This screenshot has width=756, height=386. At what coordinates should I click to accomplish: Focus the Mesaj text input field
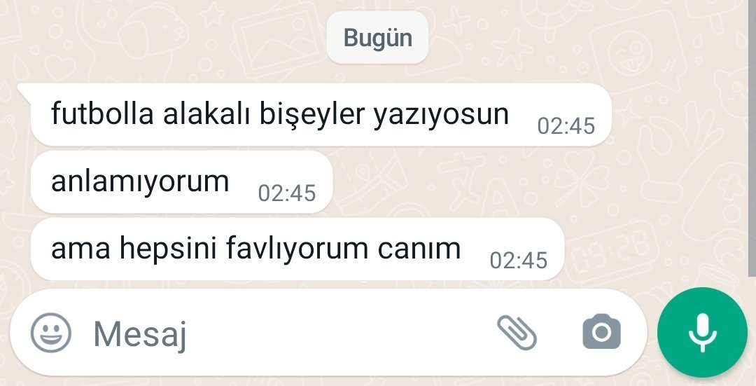289,333
